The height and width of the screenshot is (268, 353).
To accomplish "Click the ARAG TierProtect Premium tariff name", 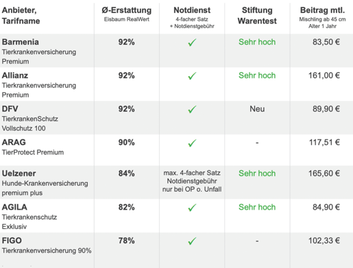I will click(x=33, y=153).
